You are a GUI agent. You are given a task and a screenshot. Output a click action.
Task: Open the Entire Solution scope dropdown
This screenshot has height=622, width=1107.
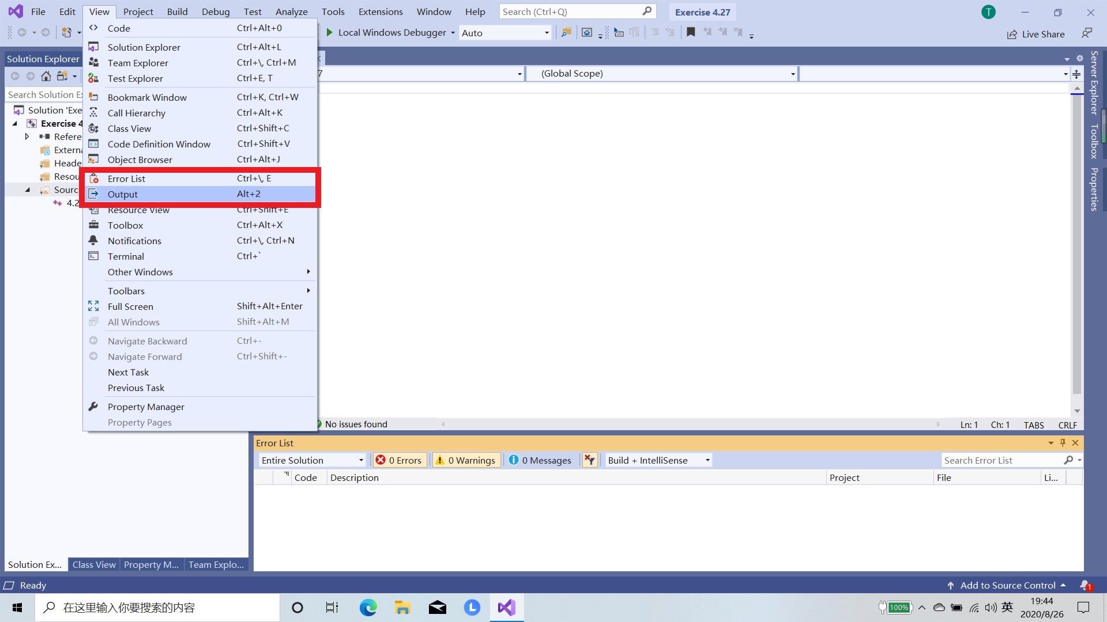click(312, 460)
